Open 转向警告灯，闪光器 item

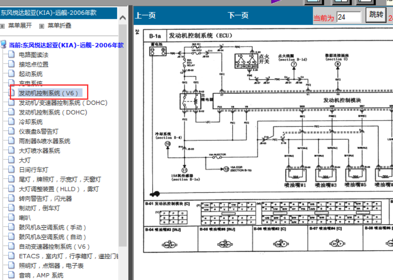point(45,199)
